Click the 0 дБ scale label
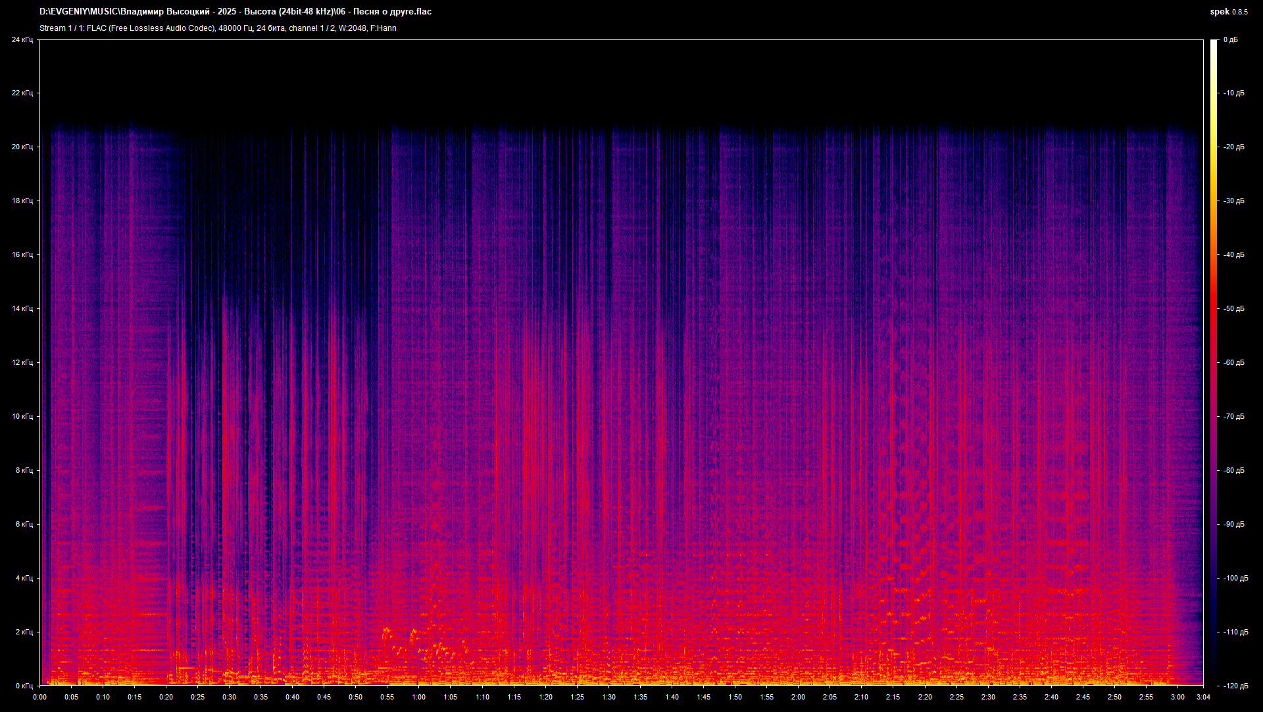 pyautogui.click(x=1230, y=40)
